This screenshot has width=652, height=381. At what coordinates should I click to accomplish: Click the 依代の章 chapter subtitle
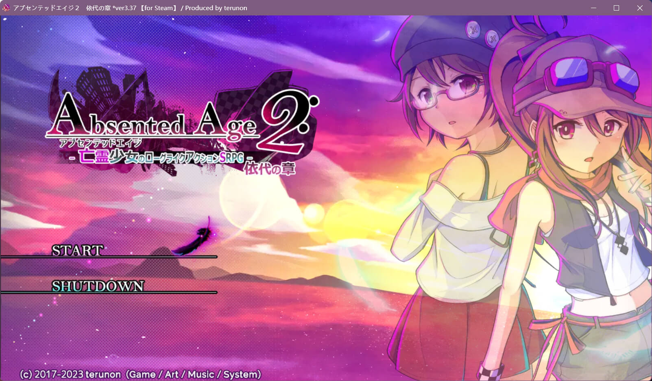269,168
